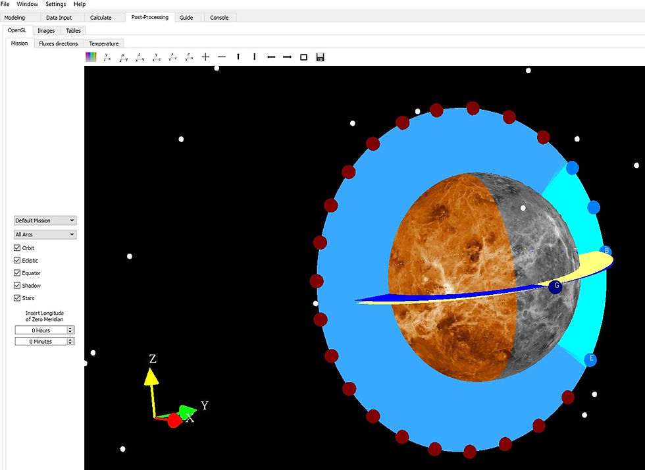Pan view left with left arrow

[x=271, y=57]
